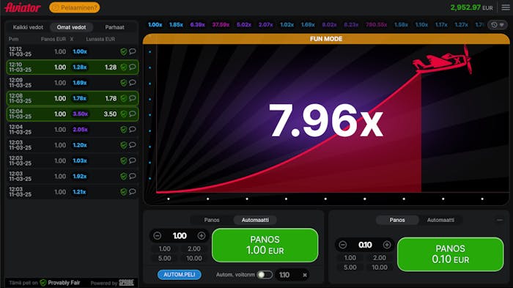Screen dimensions: 513x288
Task: Open round history clock icon
Action: (x=494, y=25)
